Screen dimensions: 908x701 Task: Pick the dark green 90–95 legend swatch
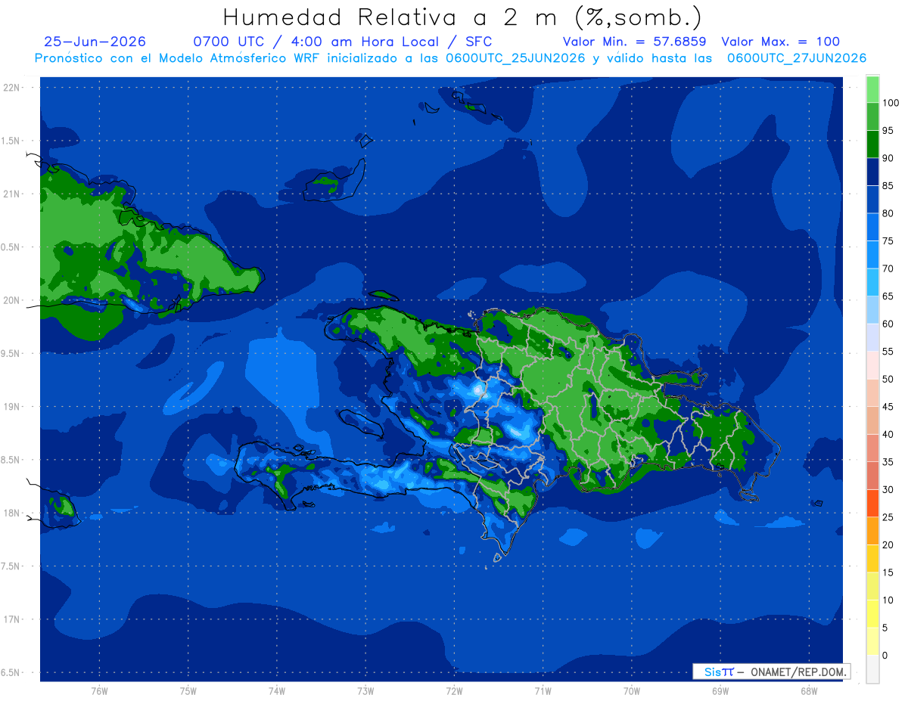click(x=872, y=144)
